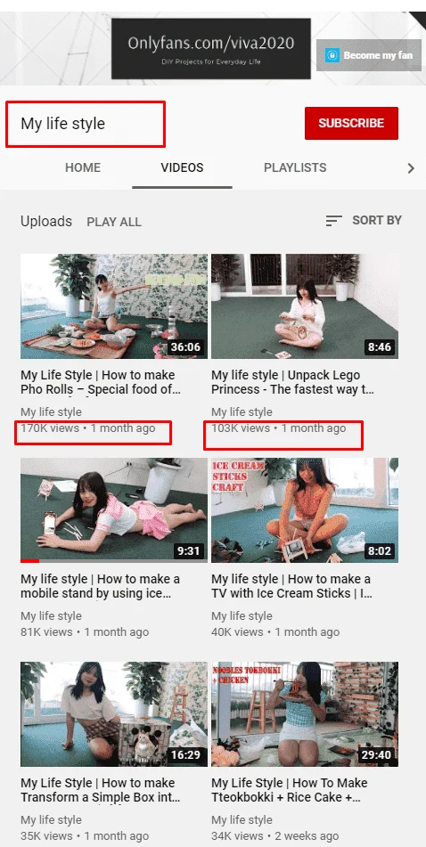Play the mobile stand video thumbnail

click(x=114, y=510)
